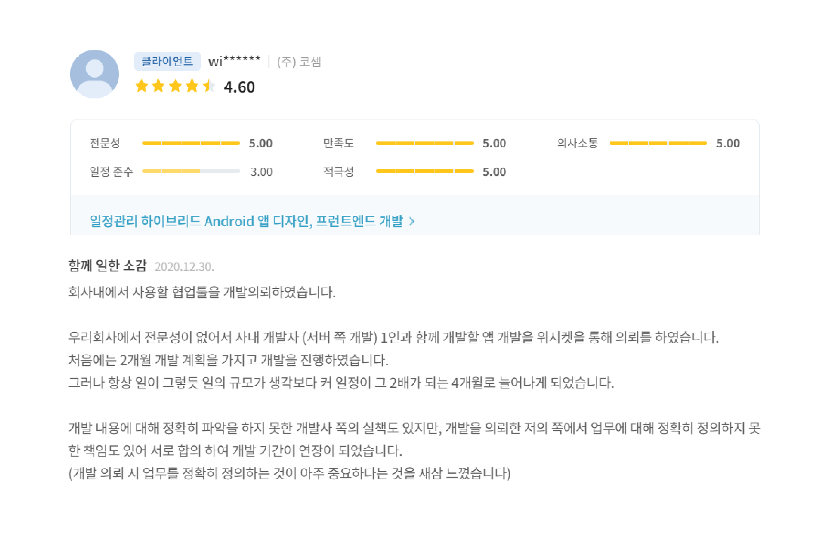Click the 전문성 rating bar
The width and height of the screenshot is (829, 538).
pyautogui.click(x=191, y=143)
